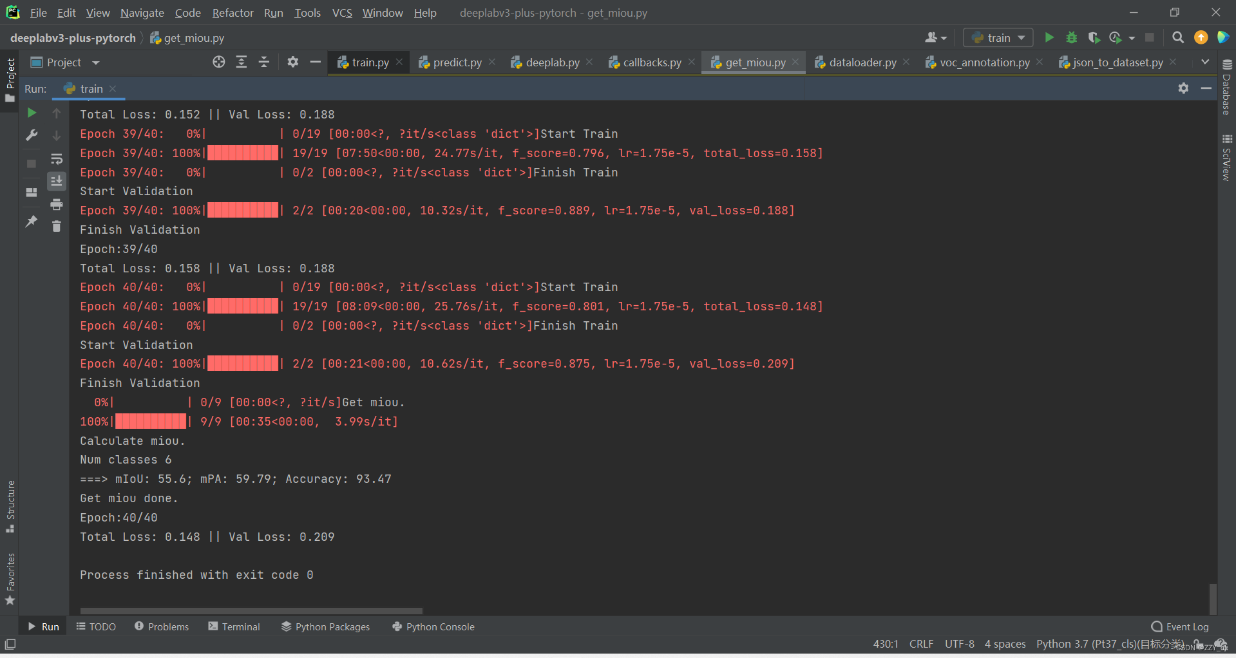
Task: Open the Terminal tool window
Action: tap(234, 626)
